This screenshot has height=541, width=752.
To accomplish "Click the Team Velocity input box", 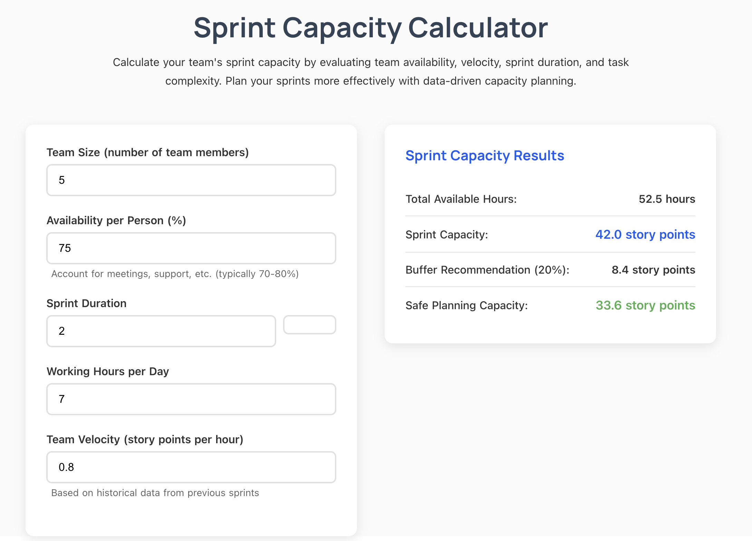I will coord(191,467).
